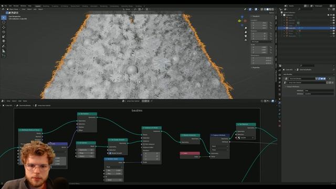Open XYZ Euler rotation mode dropdown
336x189 pixels.
coord(262,41)
